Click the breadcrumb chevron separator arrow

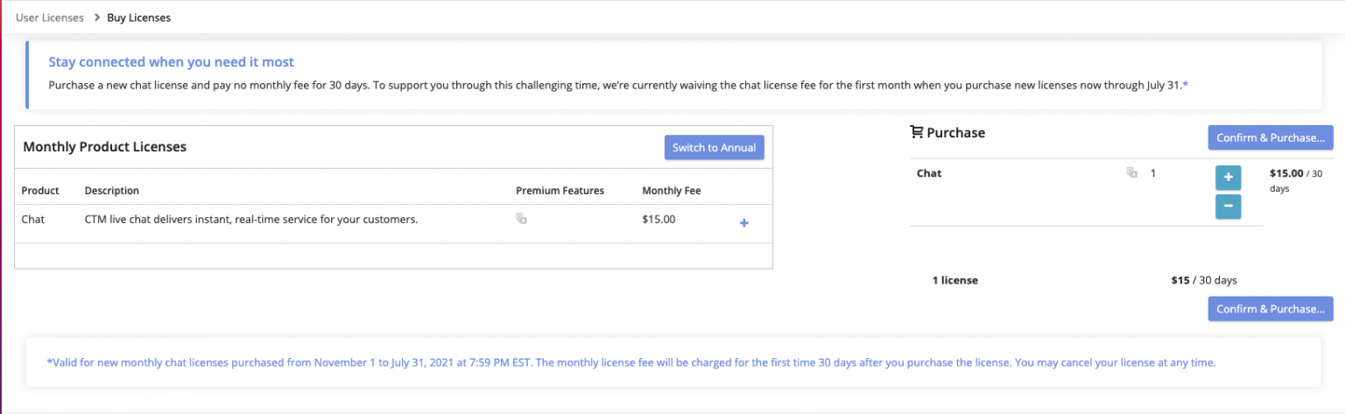click(96, 18)
